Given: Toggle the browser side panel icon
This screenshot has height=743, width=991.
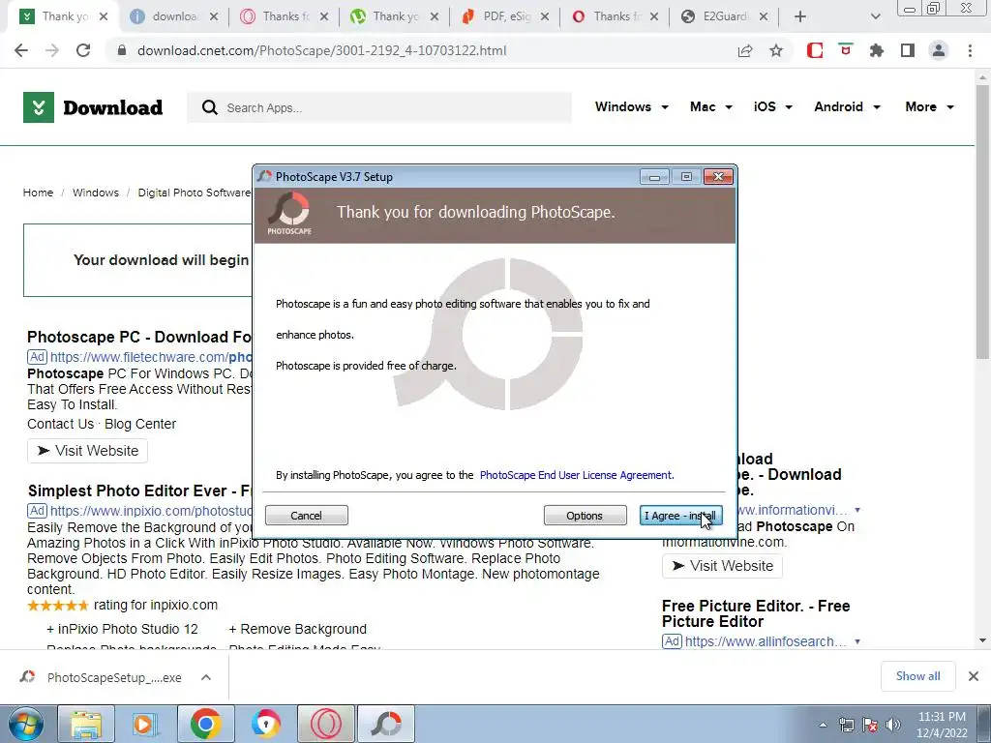Looking at the screenshot, I should pos(908,50).
